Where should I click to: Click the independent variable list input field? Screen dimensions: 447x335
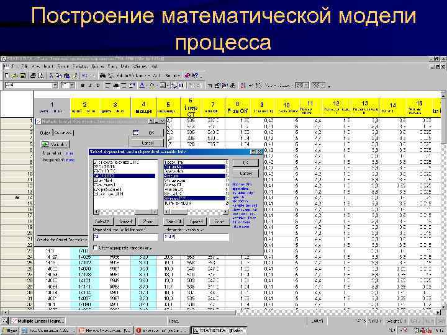(196, 237)
